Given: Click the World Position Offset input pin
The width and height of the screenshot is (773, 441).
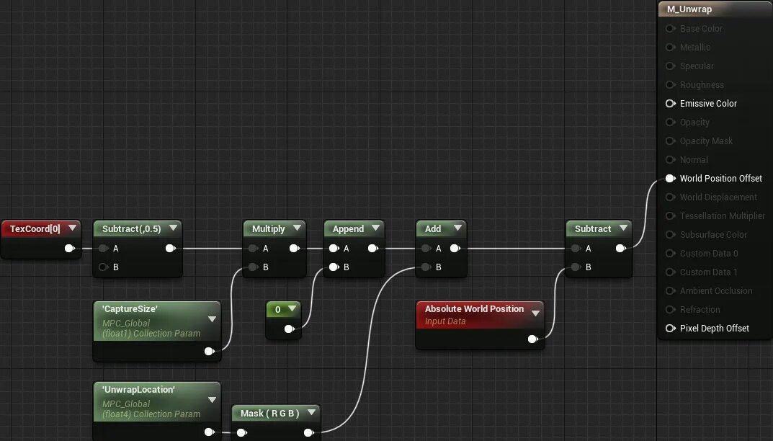Looking at the screenshot, I should 671,179.
